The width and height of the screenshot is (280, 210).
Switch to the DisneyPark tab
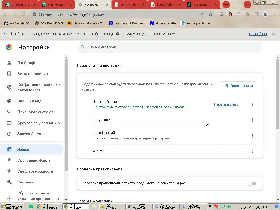tap(130, 5)
